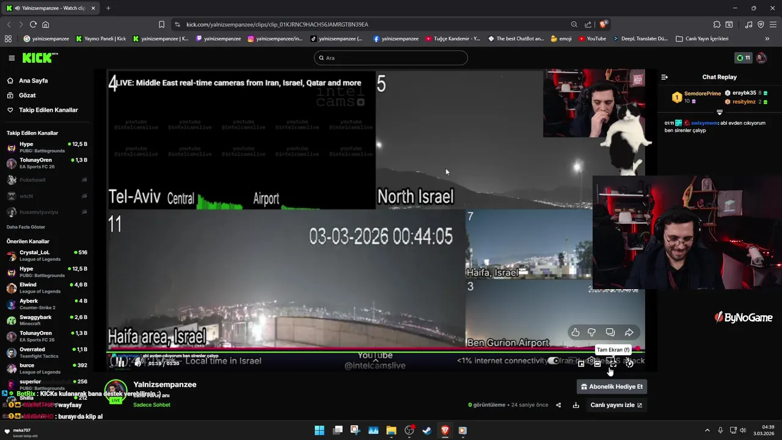The height and width of the screenshot is (440, 782).
Task: Open Overrated Teamfight Tactics channel
Action: click(x=47, y=353)
